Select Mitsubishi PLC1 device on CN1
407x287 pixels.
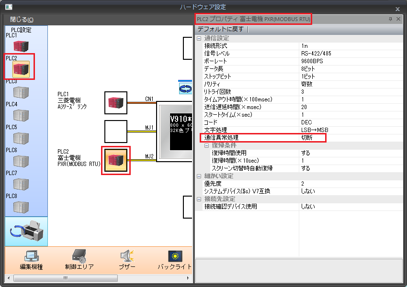(116, 103)
